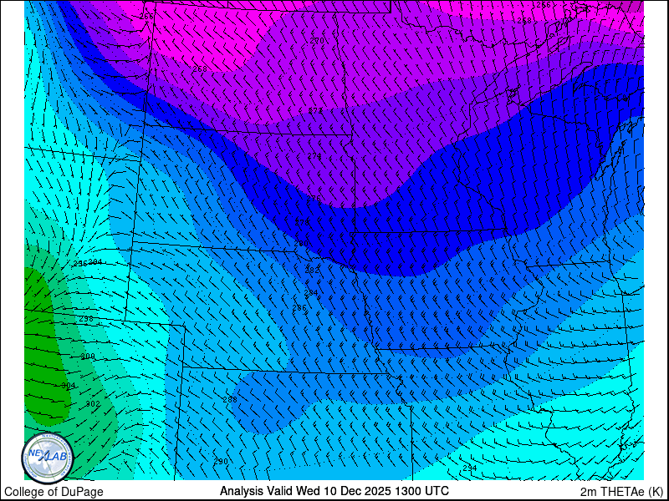The width and height of the screenshot is (669, 501).
Task: Select the 280 contour label
Action: [x=301, y=243]
